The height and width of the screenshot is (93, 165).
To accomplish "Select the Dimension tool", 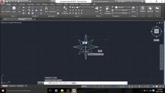I will 53,9.
